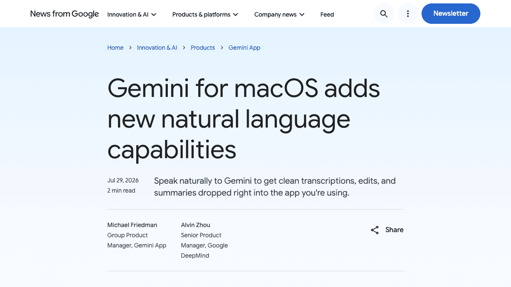Expand the Products & platforms dropdown
Viewport: 511px width, 287px height.
(205, 14)
